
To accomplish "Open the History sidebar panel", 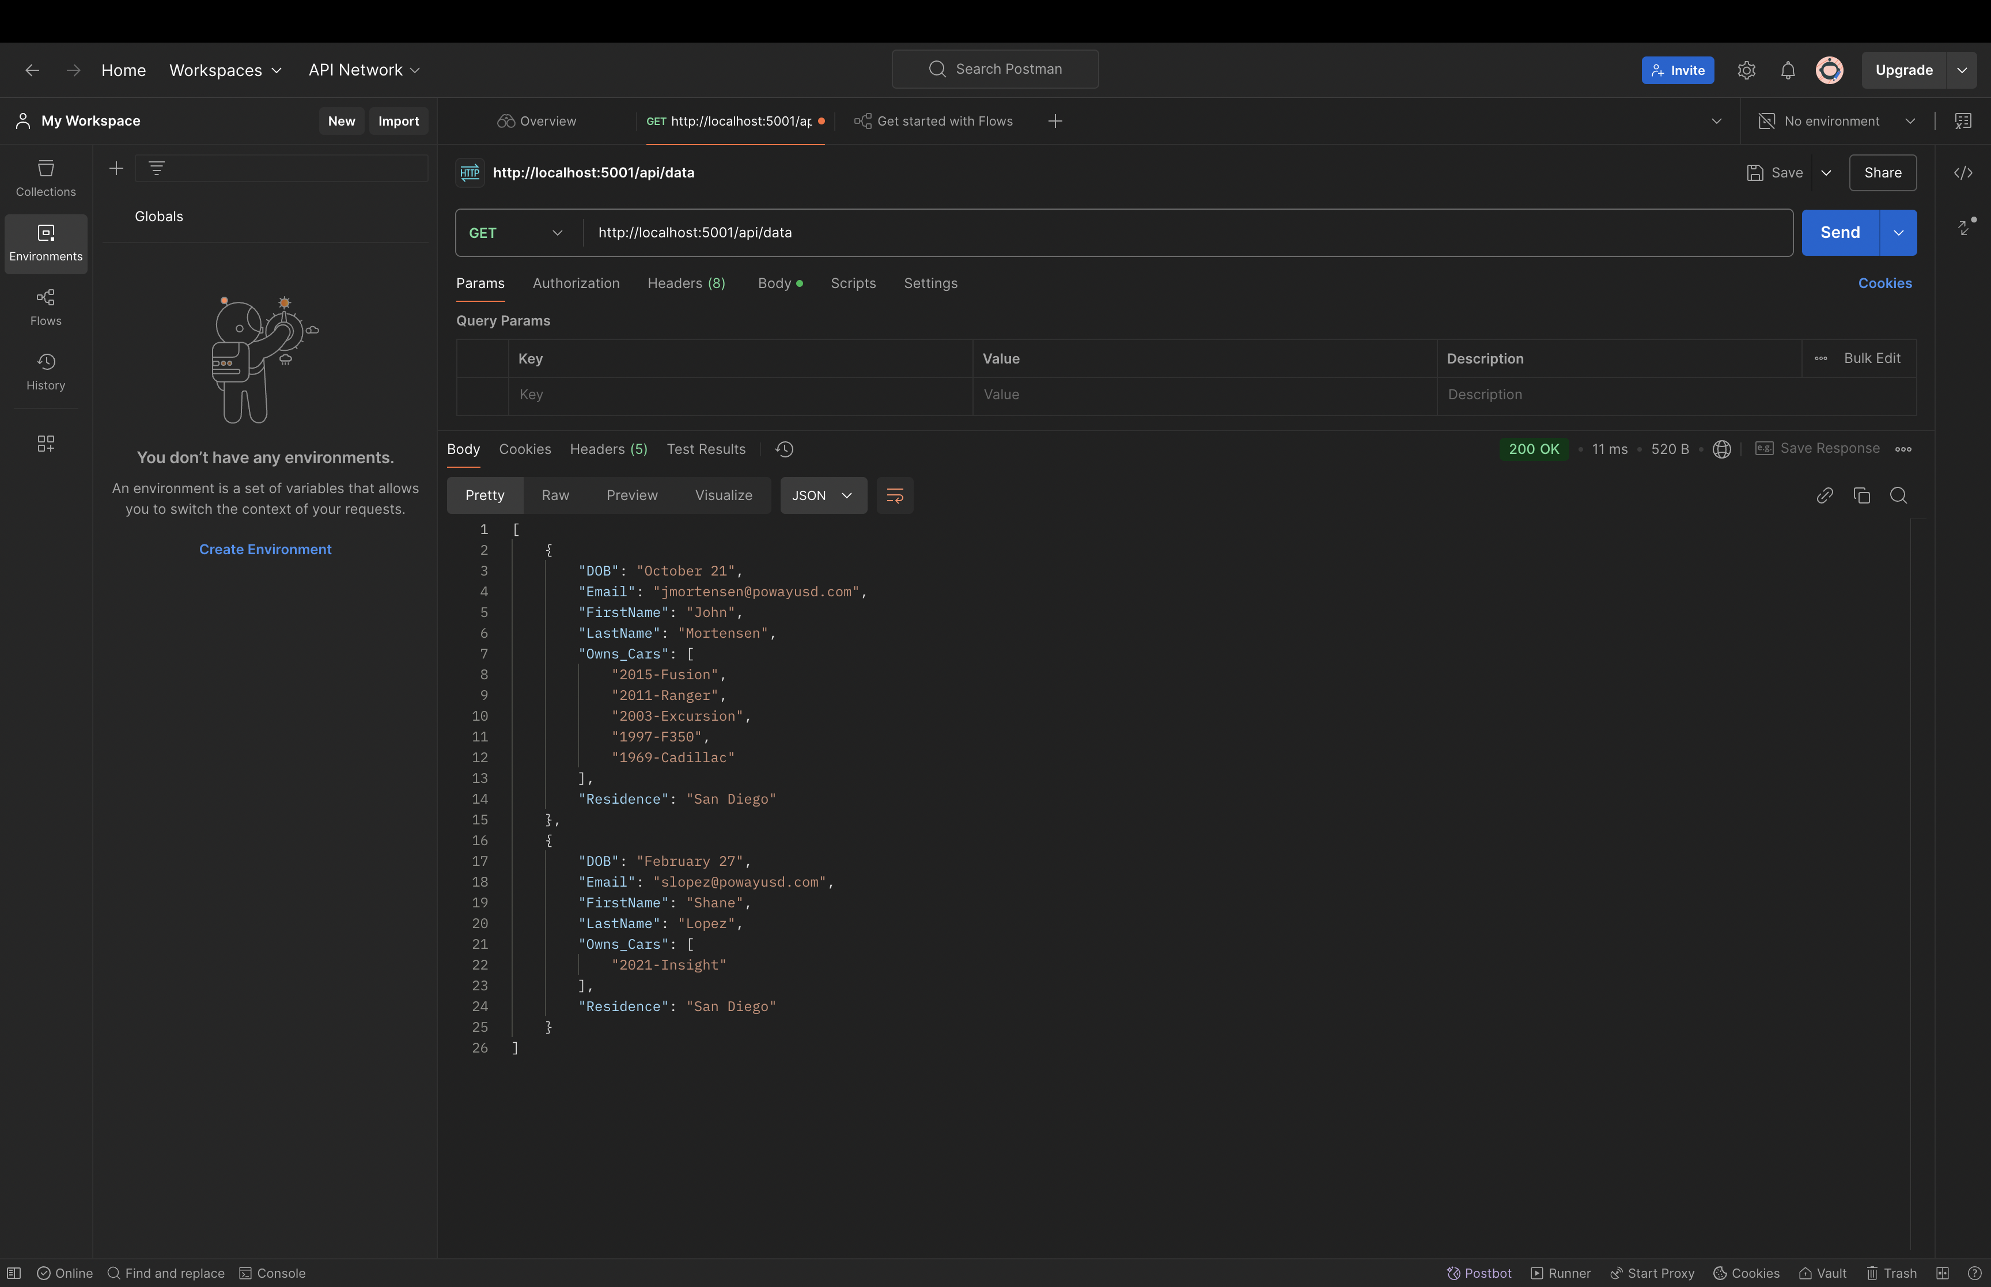I will point(46,372).
